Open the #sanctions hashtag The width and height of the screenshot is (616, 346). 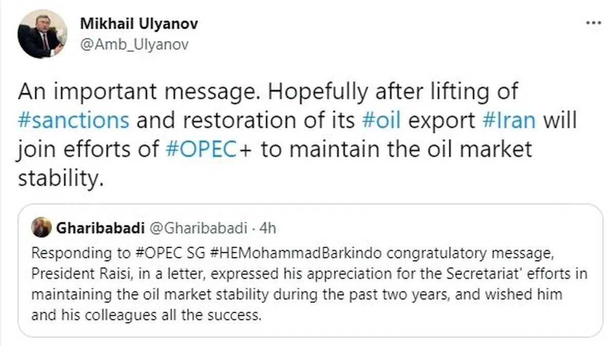pyautogui.click(x=73, y=121)
